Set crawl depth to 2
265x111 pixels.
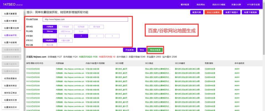[65, 36]
